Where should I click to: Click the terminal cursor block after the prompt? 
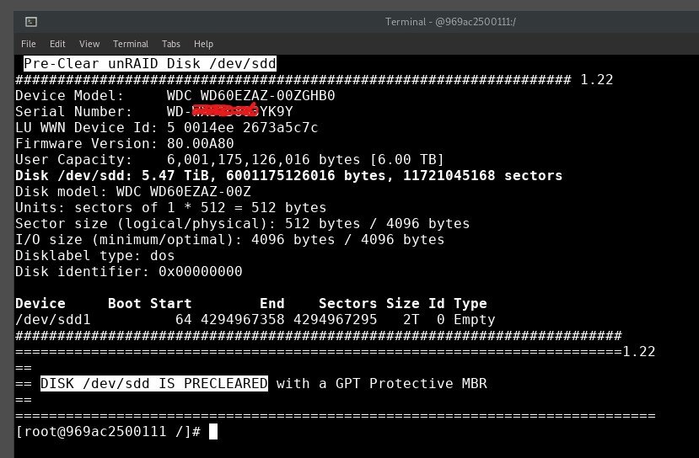tap(213, 431)
